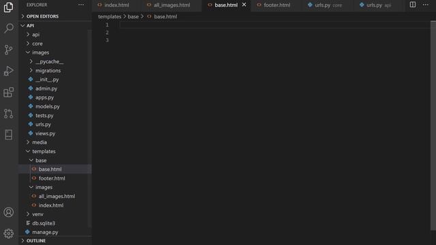Viewport: 436px width, 245px height.
Task: Click the templates breadcrumb segment
Action: (110, 16)
